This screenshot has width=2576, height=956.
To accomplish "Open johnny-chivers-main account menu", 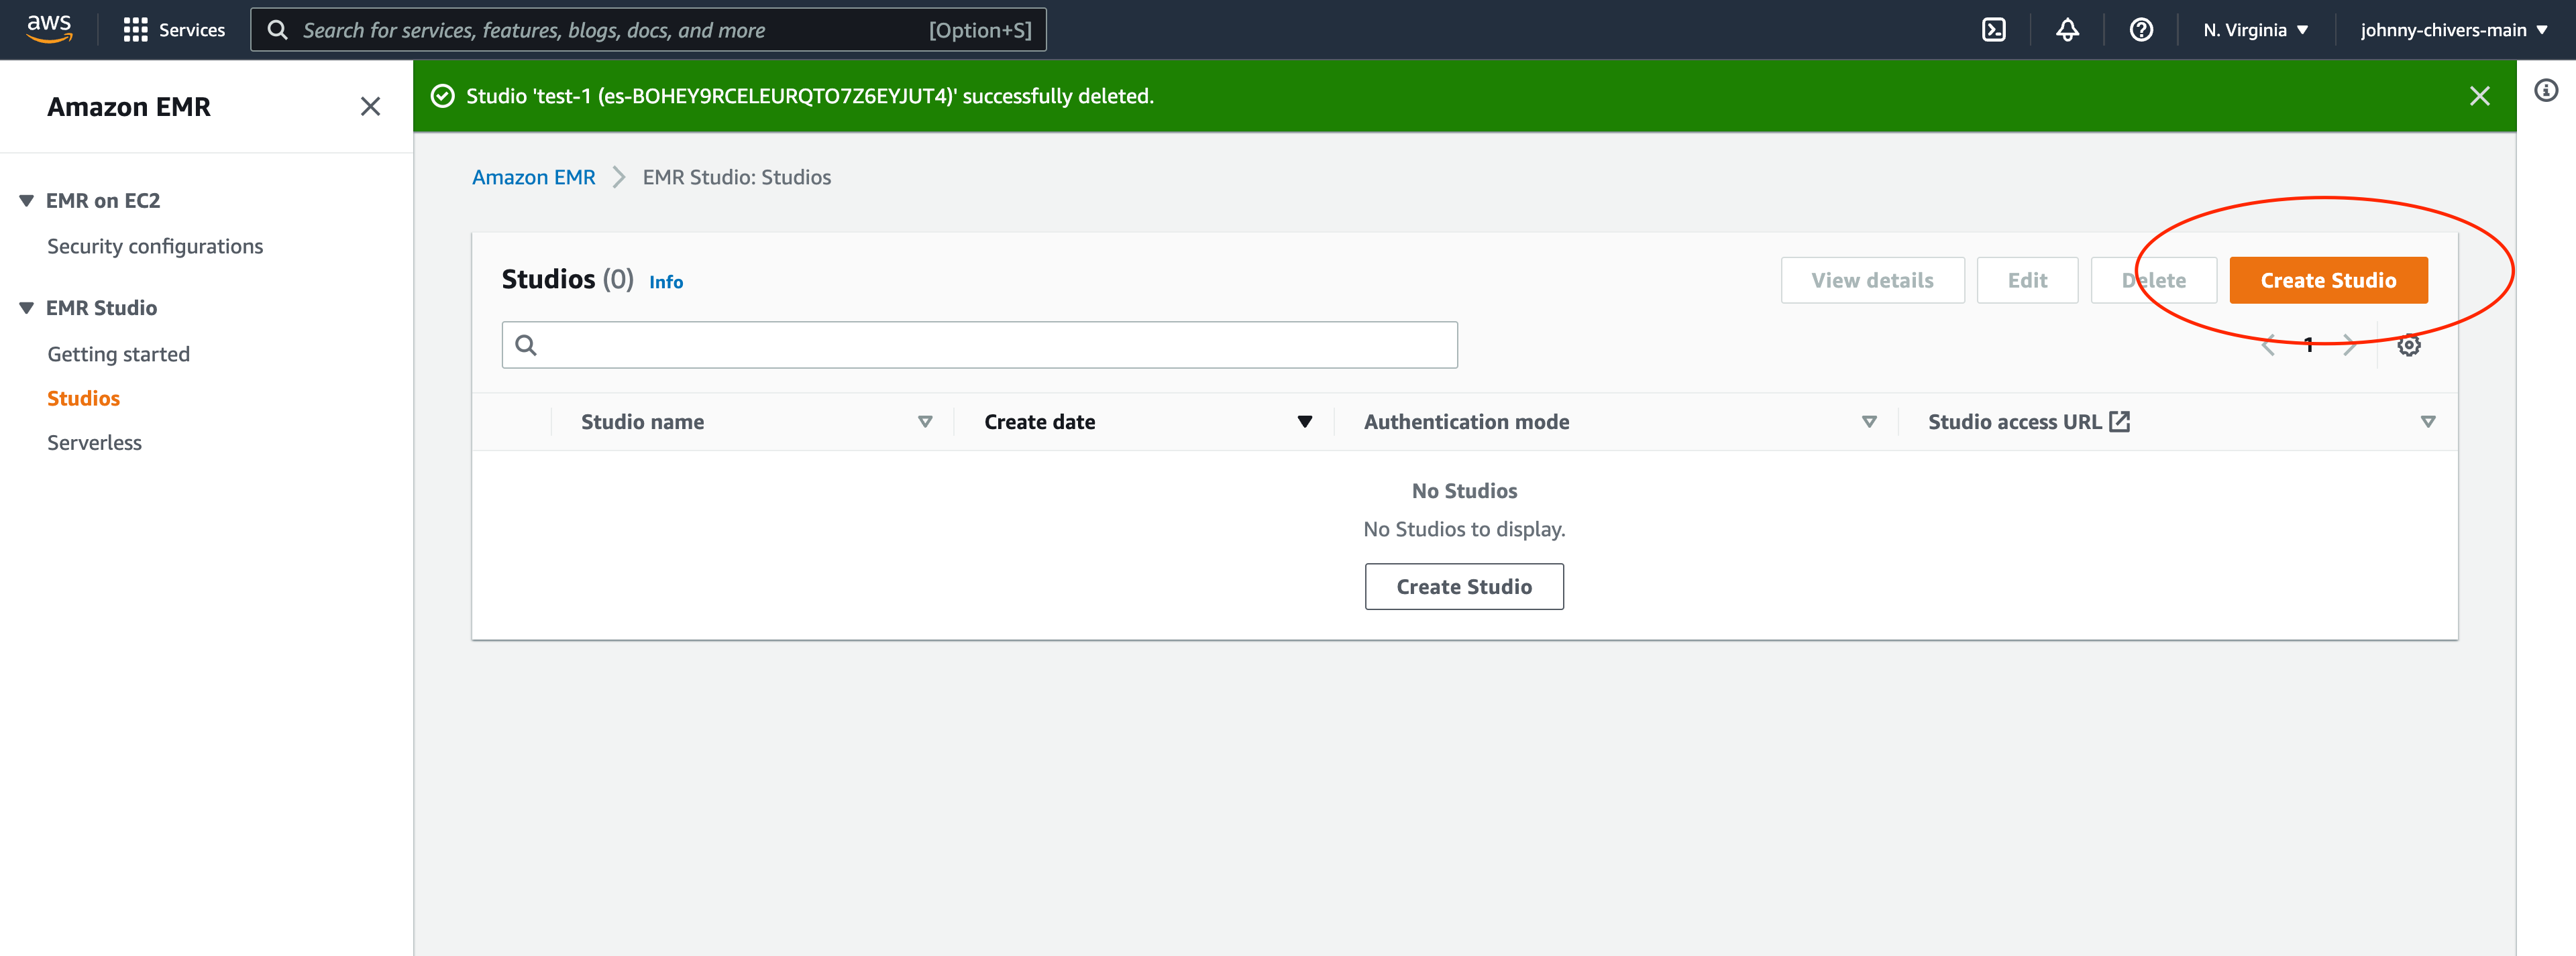I will coord(2453,30).
